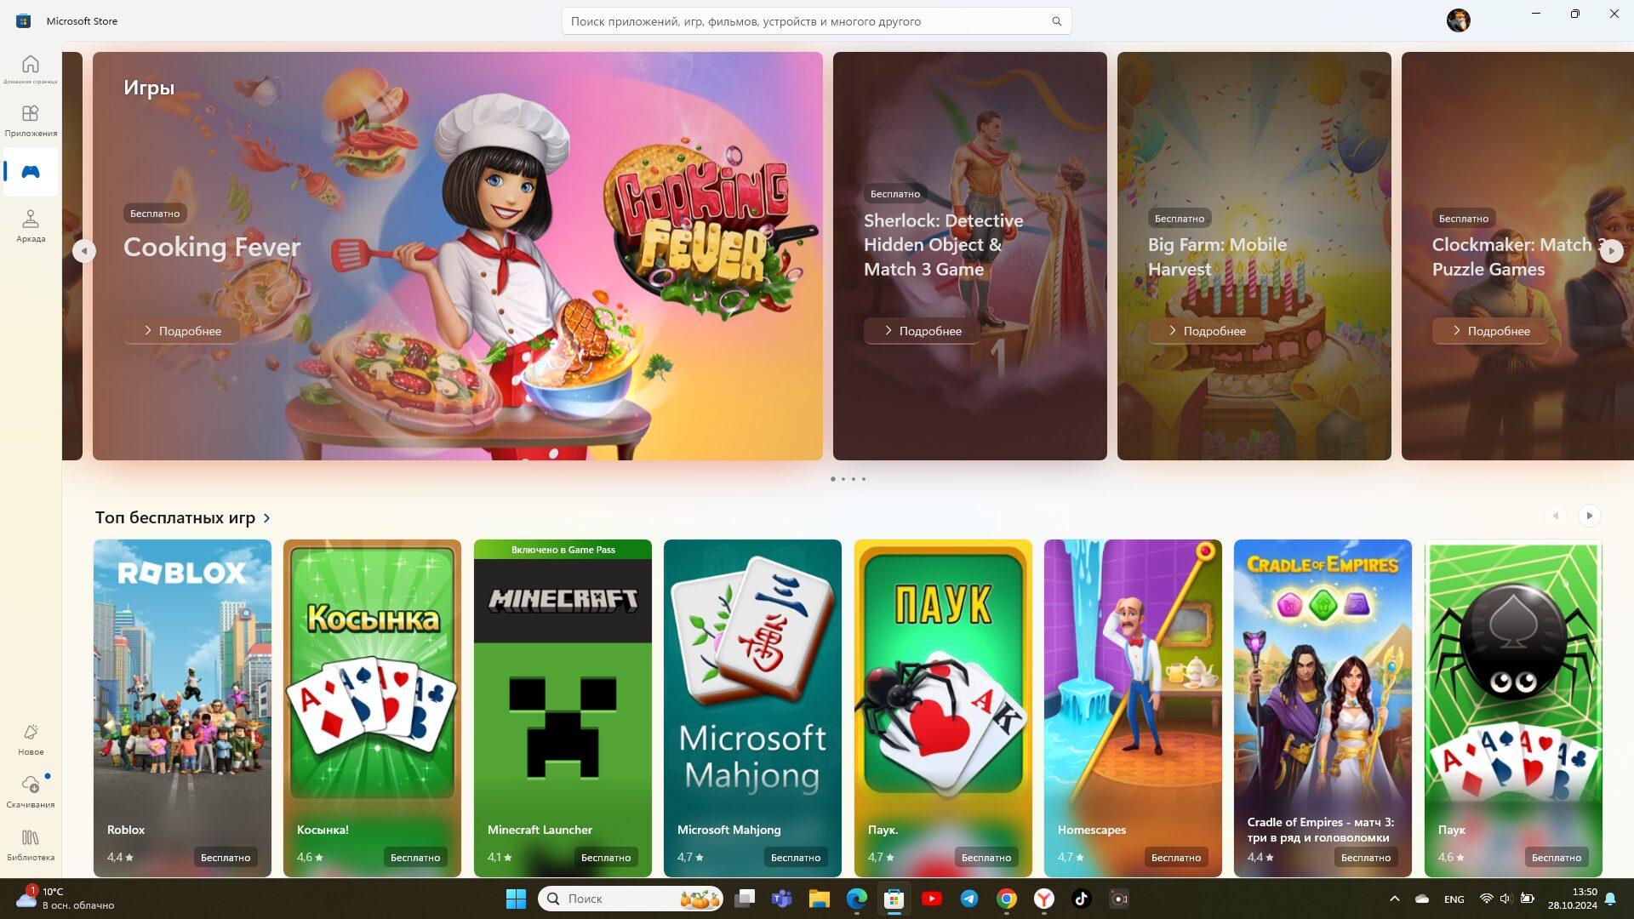Expand the Топ бесплатных игр list via chevron
The width and height of the screenshot is (1634, 919).
[x=266, y=517]
